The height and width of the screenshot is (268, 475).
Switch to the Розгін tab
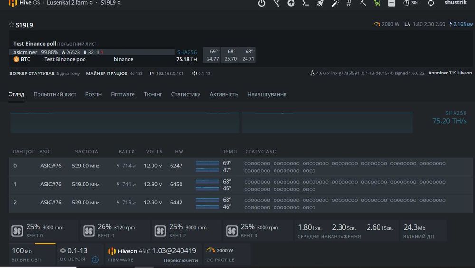click(x=93, y=94)
